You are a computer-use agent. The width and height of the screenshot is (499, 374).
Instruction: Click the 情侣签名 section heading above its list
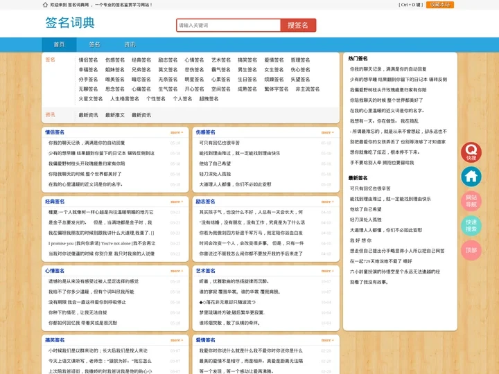55,132
